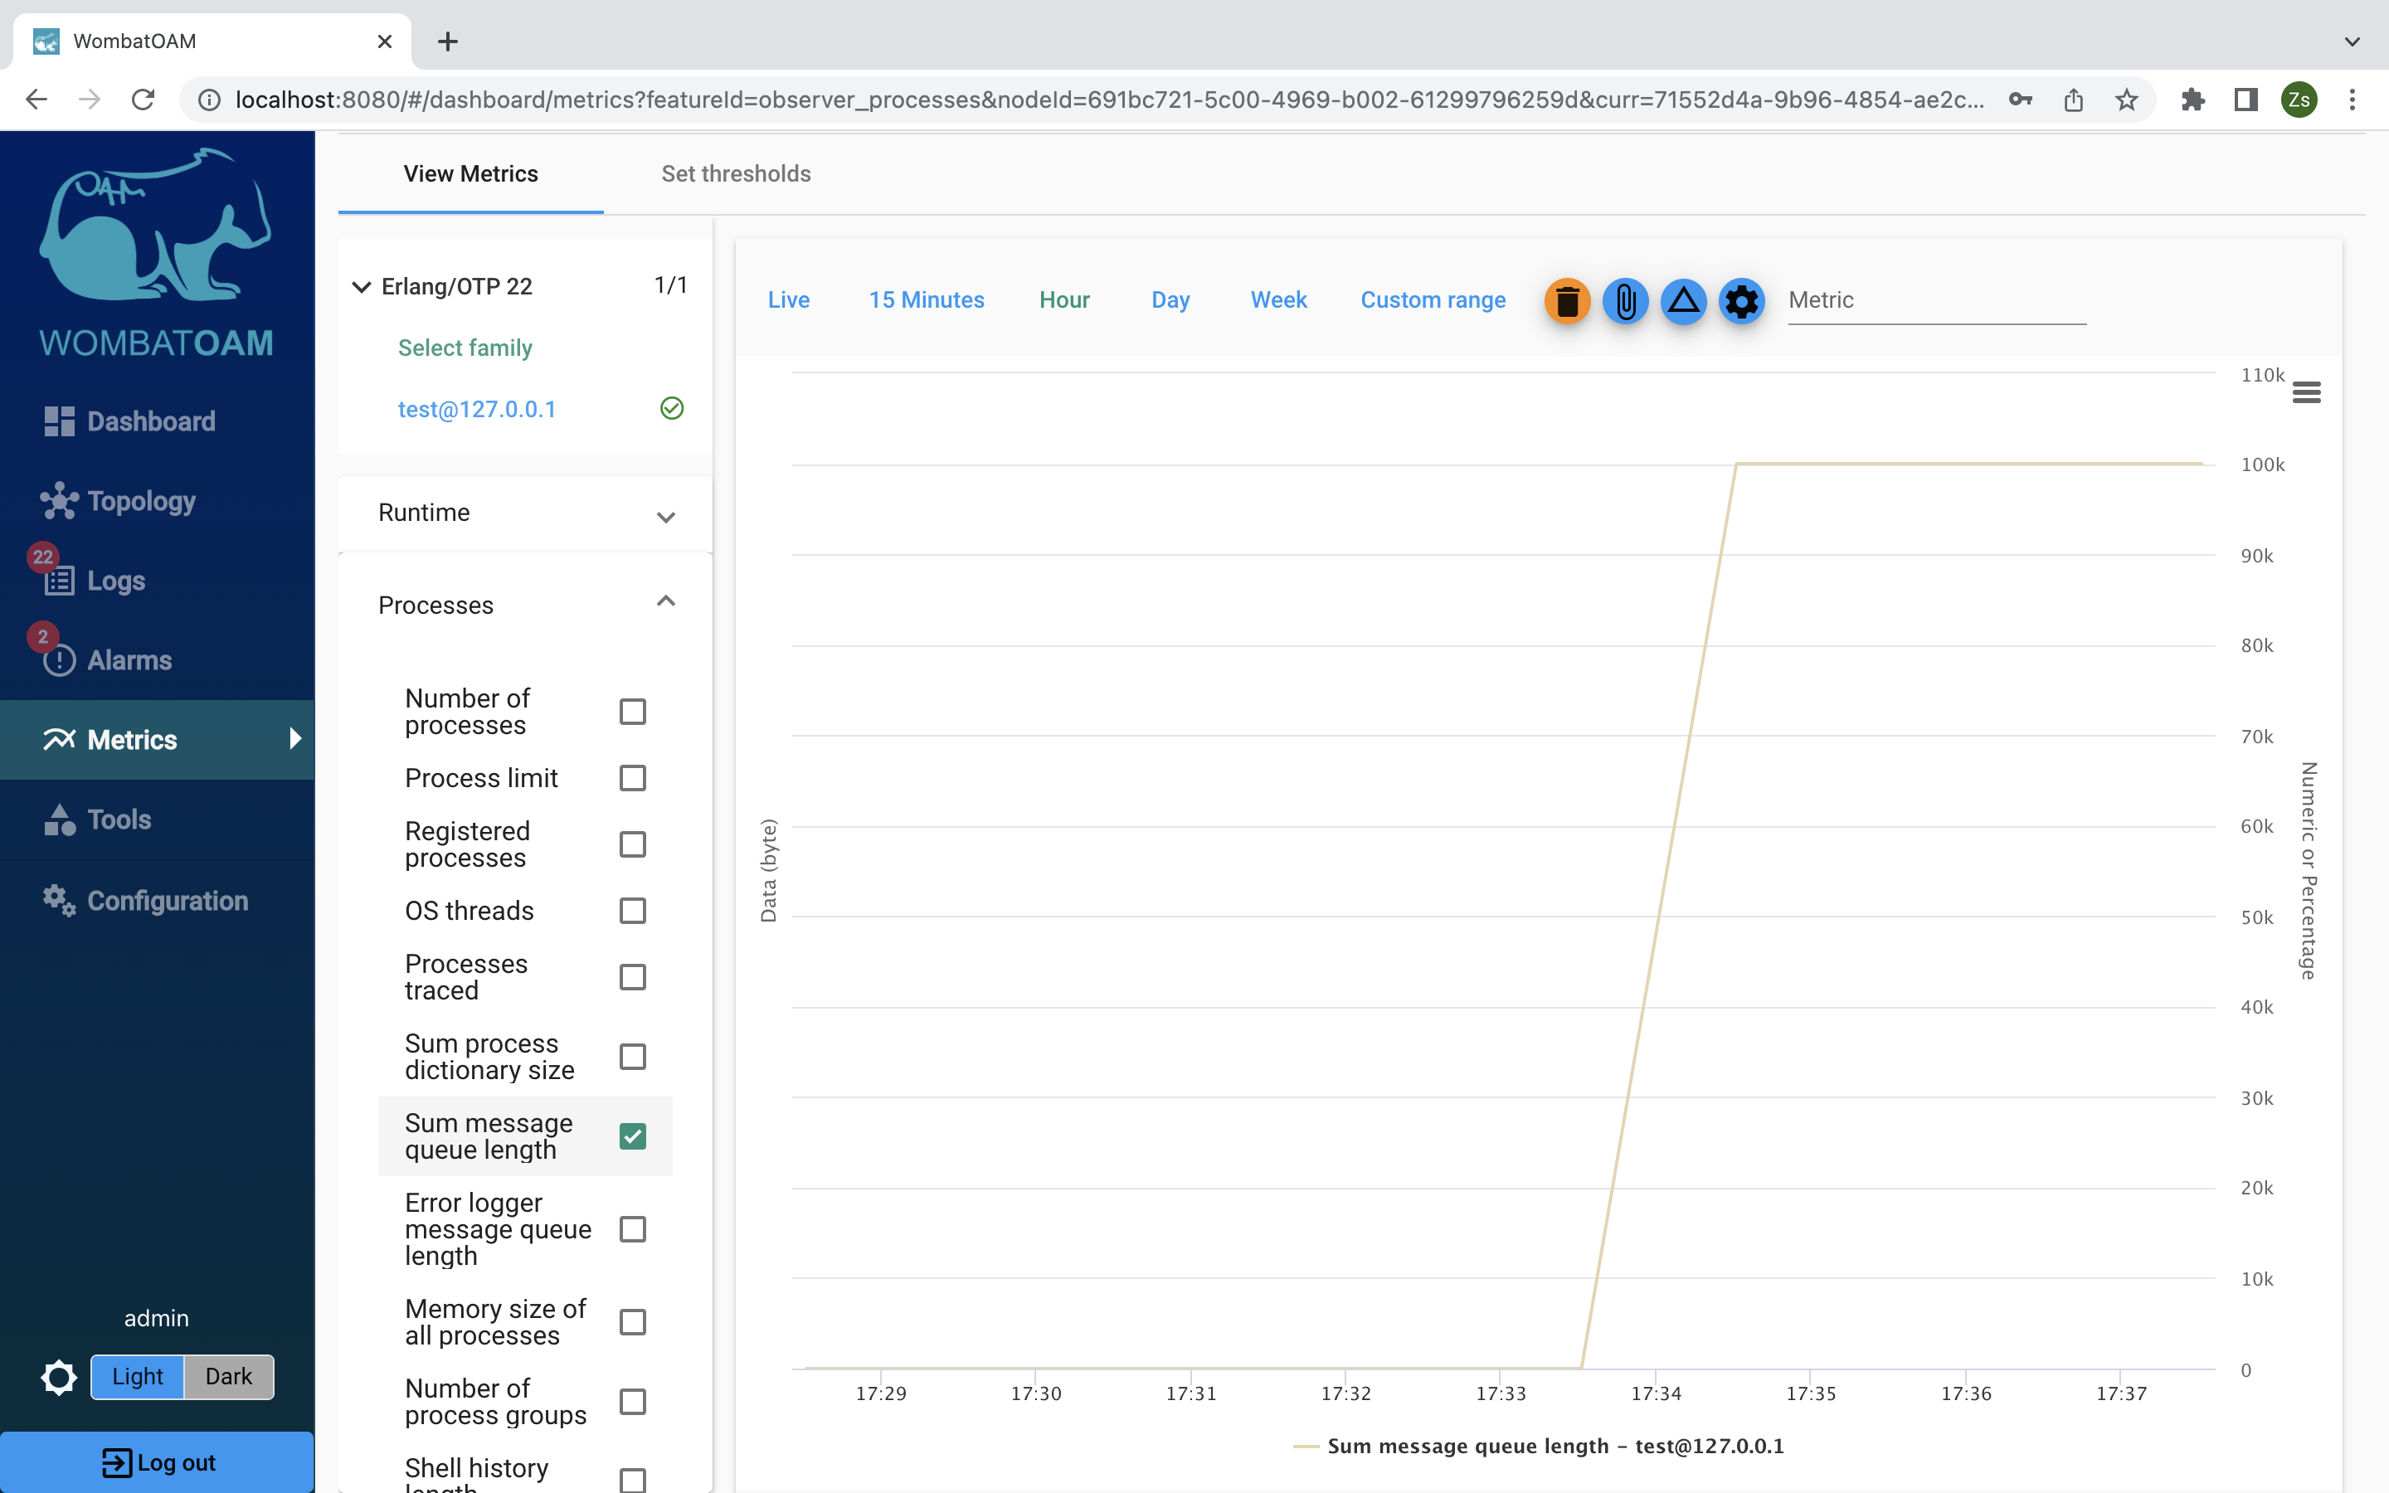Toggle Sum message queue length legend

pos(1539,1447)
